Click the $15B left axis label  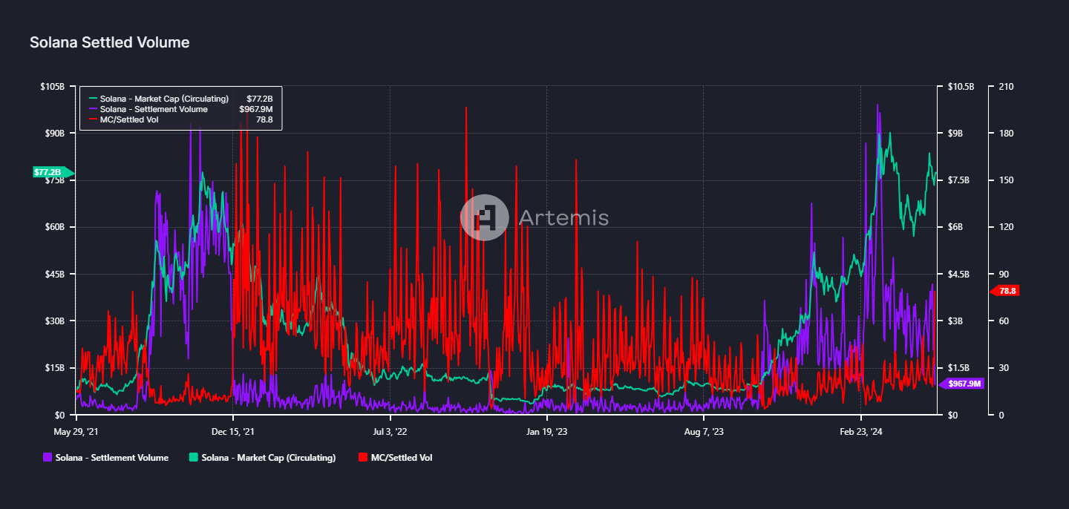tap(55, 368)
